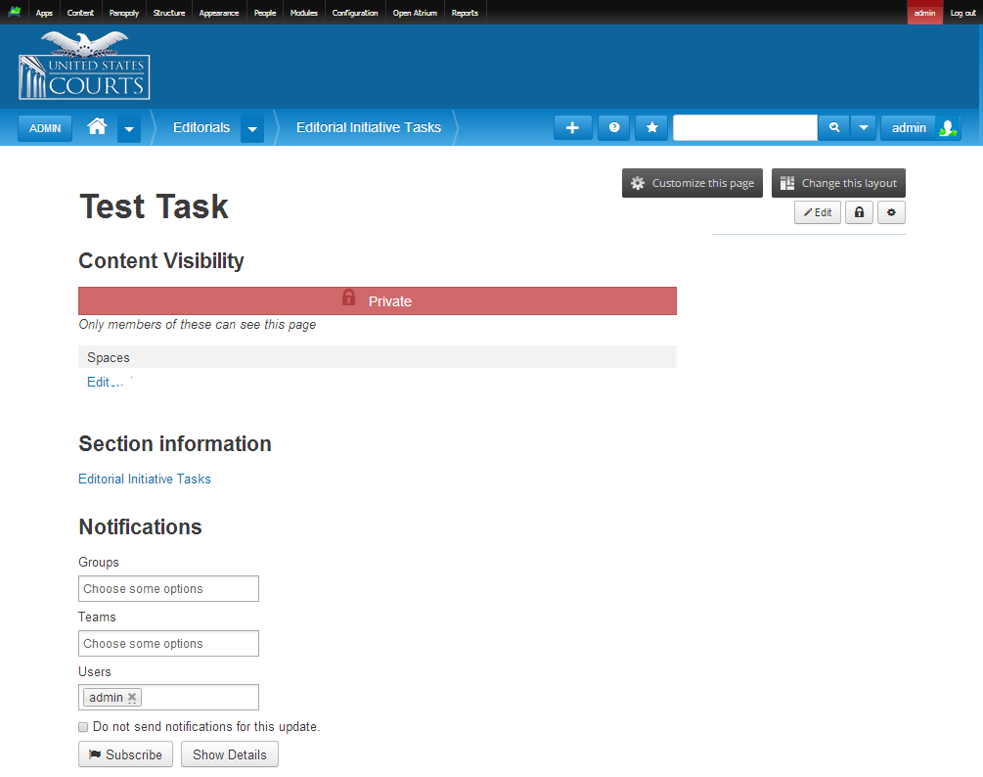Click the pencil Edit icon button
This screenshot has height=777, width=983.
tap(817, 212)
